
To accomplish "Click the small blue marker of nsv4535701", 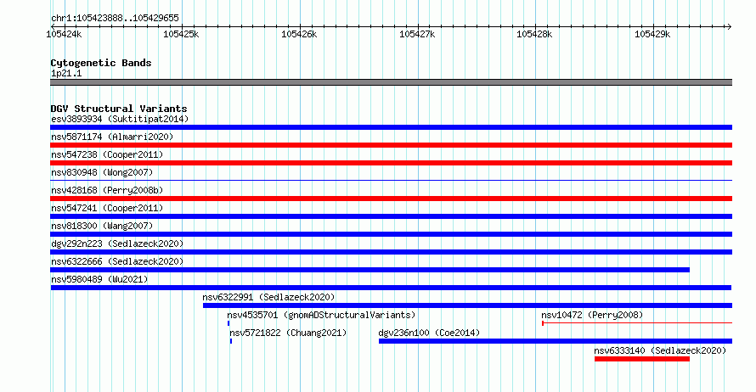I will click(x=228, y=323).
